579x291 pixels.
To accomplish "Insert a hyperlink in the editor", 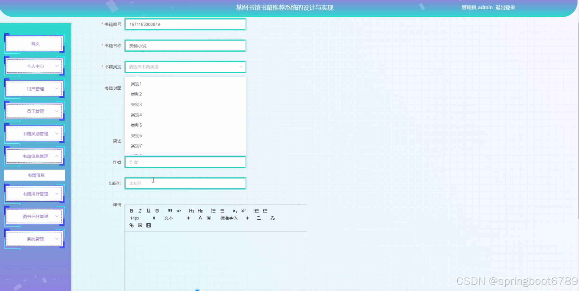I will click(x=131, y=225).
